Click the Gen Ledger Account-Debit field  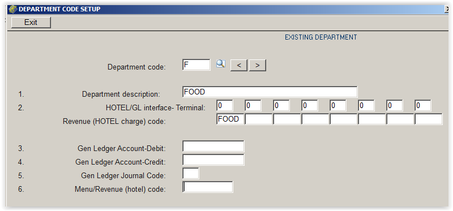click(213, 146)
